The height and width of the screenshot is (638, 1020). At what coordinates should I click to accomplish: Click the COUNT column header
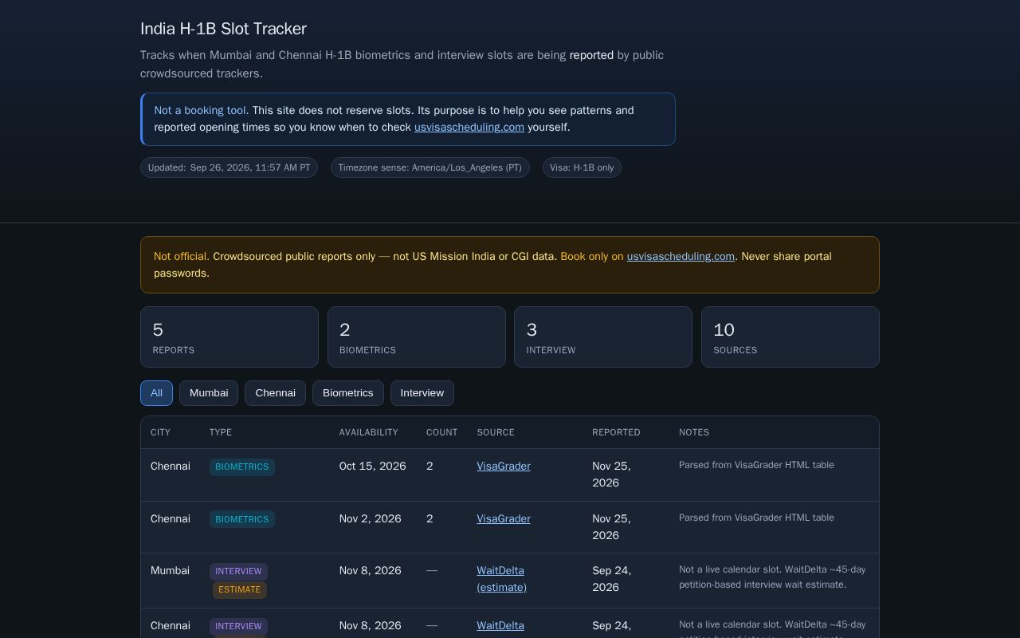(x=442, y=432)
